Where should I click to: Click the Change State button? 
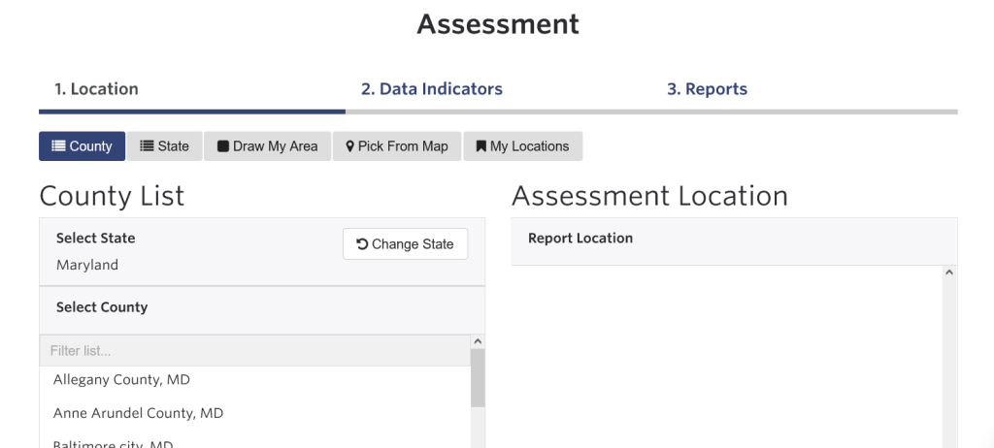point(405,244)
